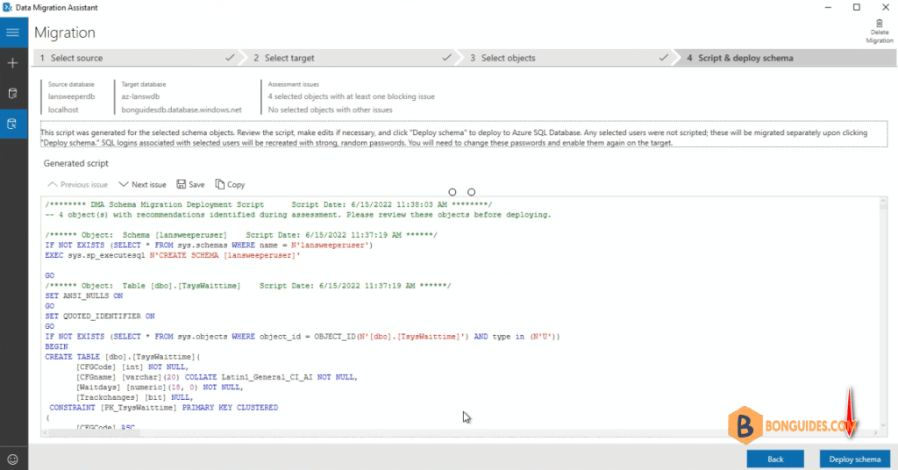Open the hamburger menu in sidebar
This screenshot has height=470, width=898.
click(12, 32)
